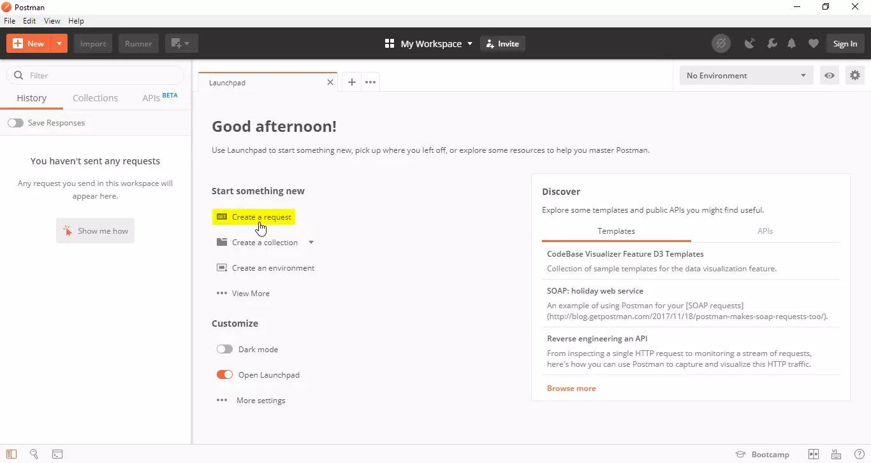Expand the New button dropdown arrow
The image size is (871, 463).
coord(59,43)
